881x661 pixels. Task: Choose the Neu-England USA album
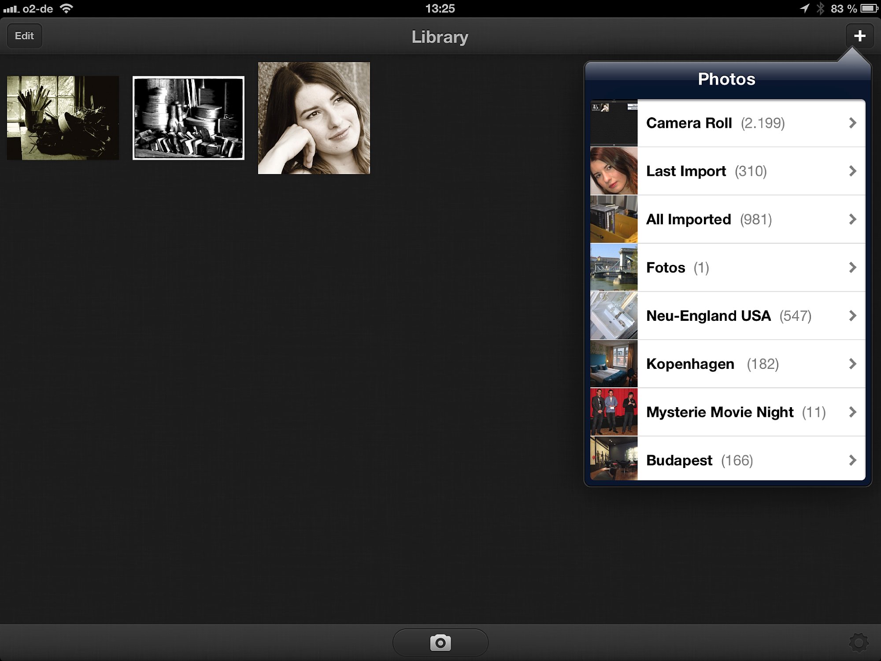pyautogui.click(x=728, y=316)
